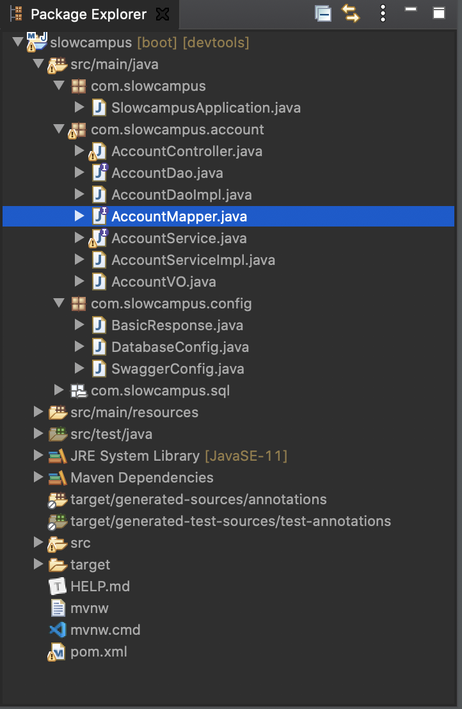Image resolution: width=462 pixels, height=709 pixels.
Task: Click the com.slowcampus.config package icon
Action: click(79, 304)
